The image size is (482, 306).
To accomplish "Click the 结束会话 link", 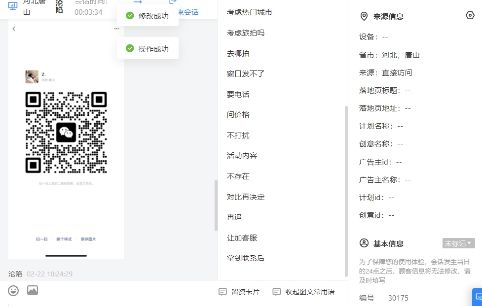I will (x=188, y=12).
